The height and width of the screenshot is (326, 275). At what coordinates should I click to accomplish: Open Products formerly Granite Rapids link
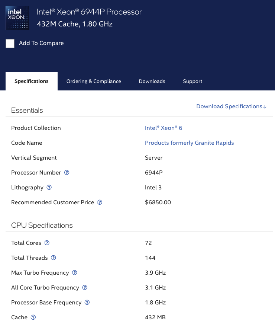[189, 143]
